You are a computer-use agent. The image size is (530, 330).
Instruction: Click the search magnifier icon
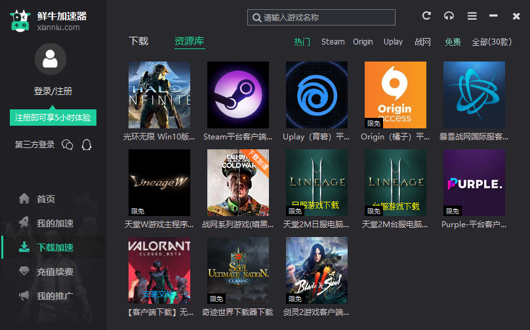pos(256,18)
